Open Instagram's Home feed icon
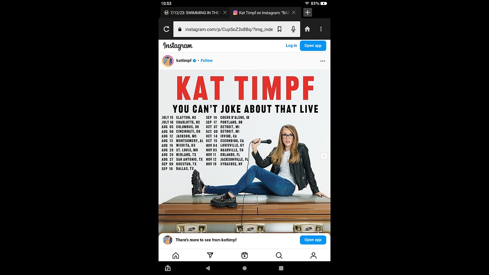 tap(175, 255)
